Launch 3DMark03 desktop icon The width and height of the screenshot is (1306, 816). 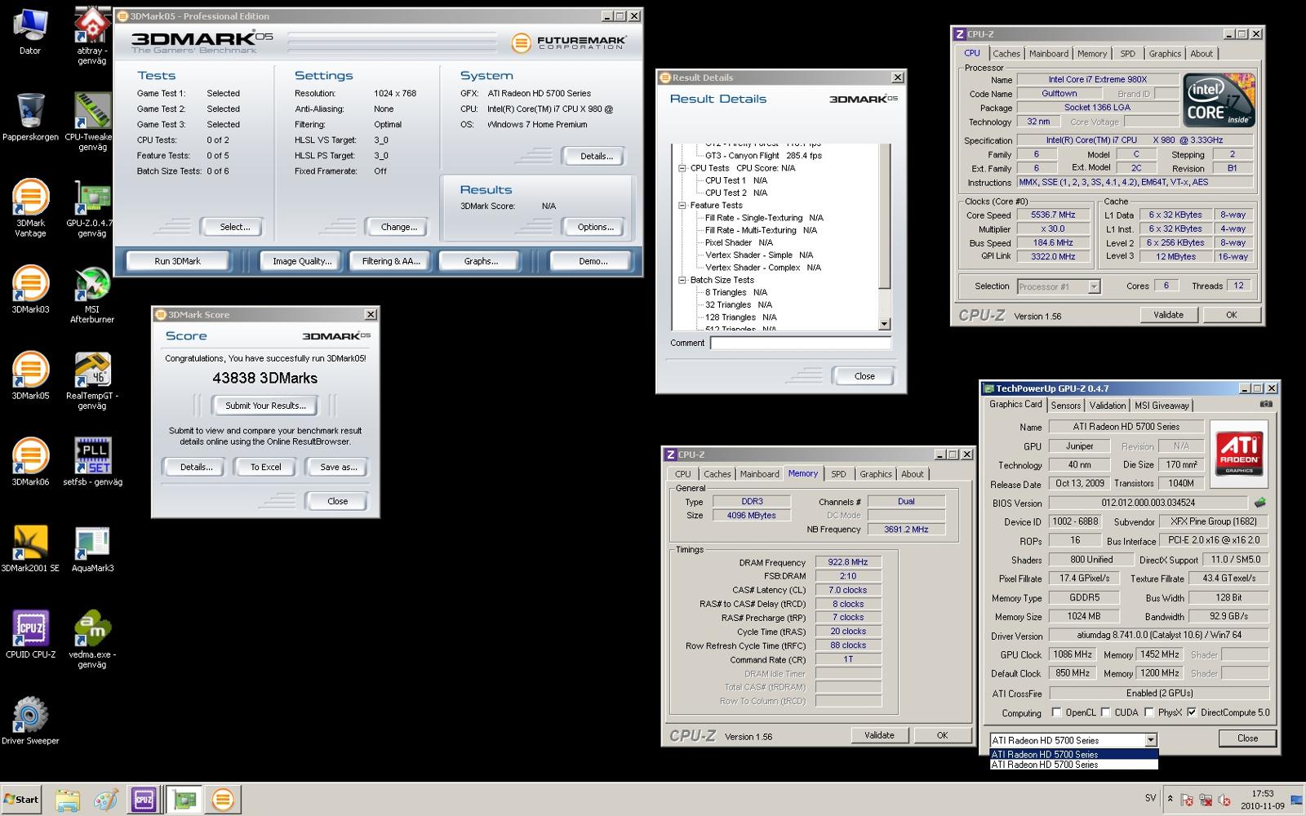tap(30, 290)
